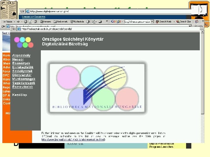The height and width of the screenshot is (157, 210).
Task: Click the page icon beside mekosztaly address
Action: click(x=19, y=29)
